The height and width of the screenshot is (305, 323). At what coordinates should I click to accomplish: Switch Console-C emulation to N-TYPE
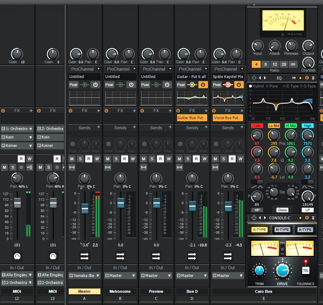[282, 230]
